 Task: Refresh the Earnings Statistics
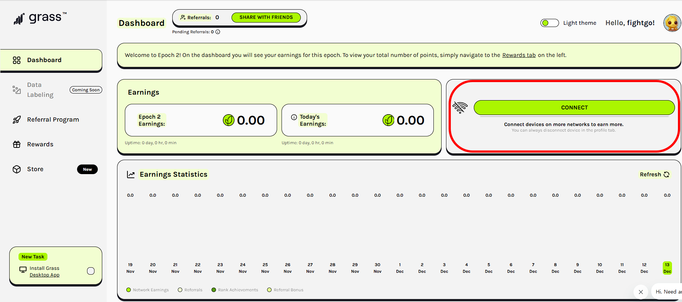[x=655, y=174]
